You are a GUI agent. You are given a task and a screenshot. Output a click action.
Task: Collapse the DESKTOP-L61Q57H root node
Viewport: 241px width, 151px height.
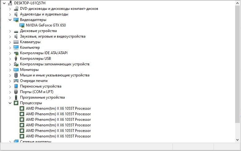pyautogui.click(x=4, y=3)
